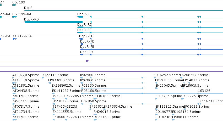Select the DopR-PE protein label
Viewport: 223px width, 121px height.
(86, 36)
